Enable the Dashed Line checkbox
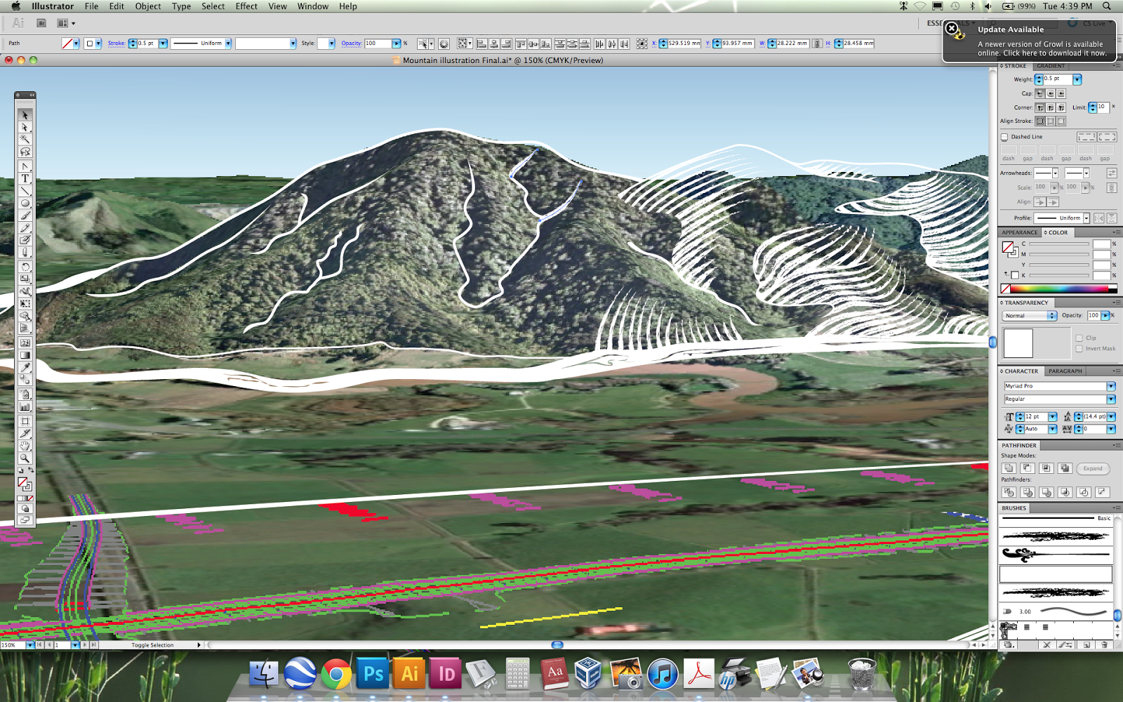Image resolution: width=1123 pixels, height=702 pixels. pyautogui.click(x=1004, y=137)
